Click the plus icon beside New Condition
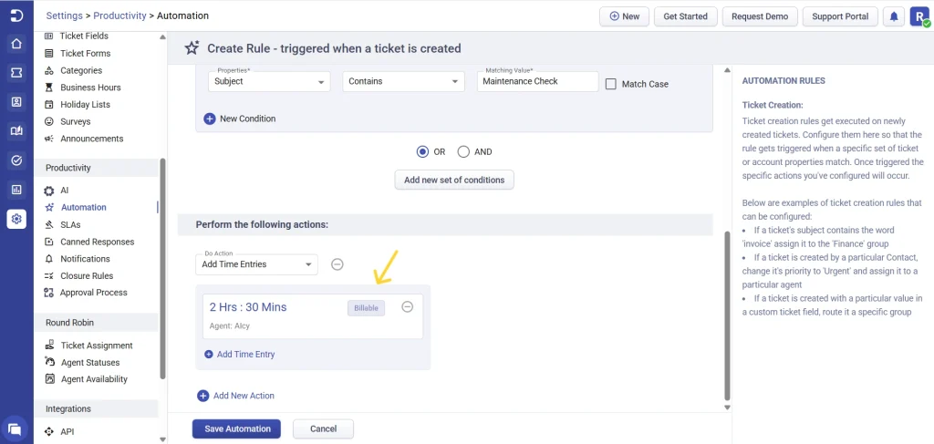This screenshot has width=934, height=444. (210, 119)
